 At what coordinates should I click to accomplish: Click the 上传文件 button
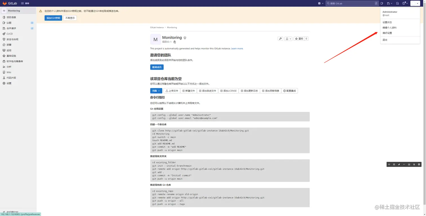tap(172, 91)
